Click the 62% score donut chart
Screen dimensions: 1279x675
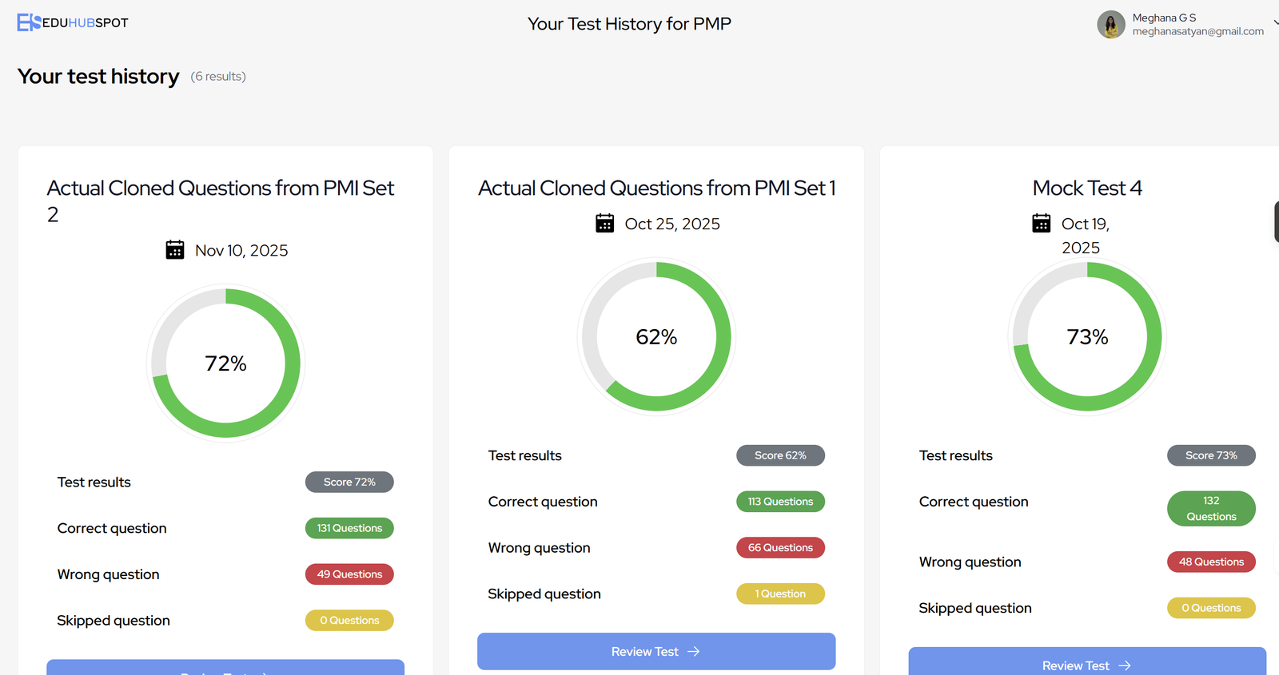coord(656,337)
